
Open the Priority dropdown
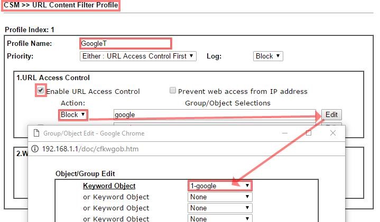(138, 56)
